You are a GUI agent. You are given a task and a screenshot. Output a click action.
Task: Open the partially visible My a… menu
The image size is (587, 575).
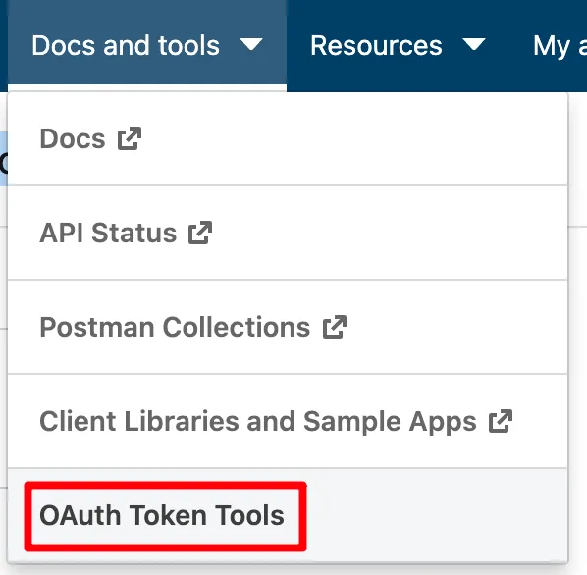point(560,46)
